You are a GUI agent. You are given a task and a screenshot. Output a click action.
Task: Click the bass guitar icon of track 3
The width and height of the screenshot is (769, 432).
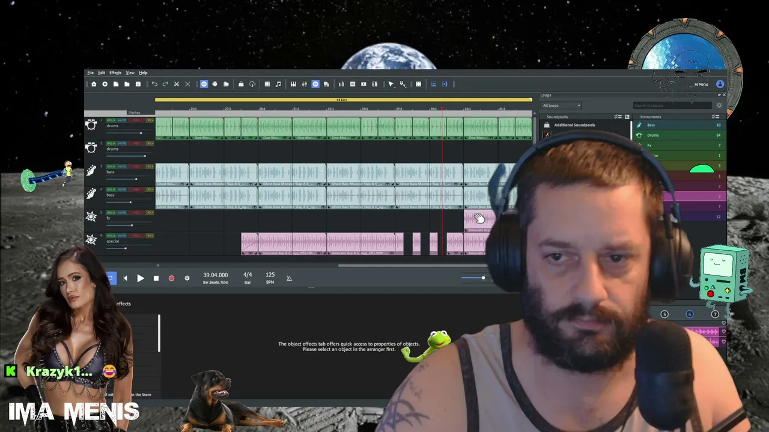tap(91, 171)
